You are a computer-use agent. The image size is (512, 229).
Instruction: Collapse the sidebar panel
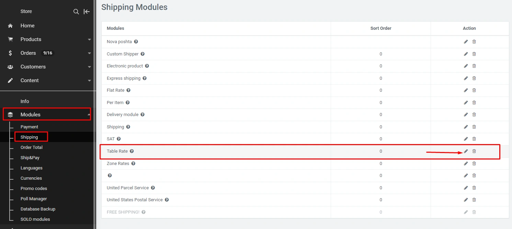(x=87, y=12)
